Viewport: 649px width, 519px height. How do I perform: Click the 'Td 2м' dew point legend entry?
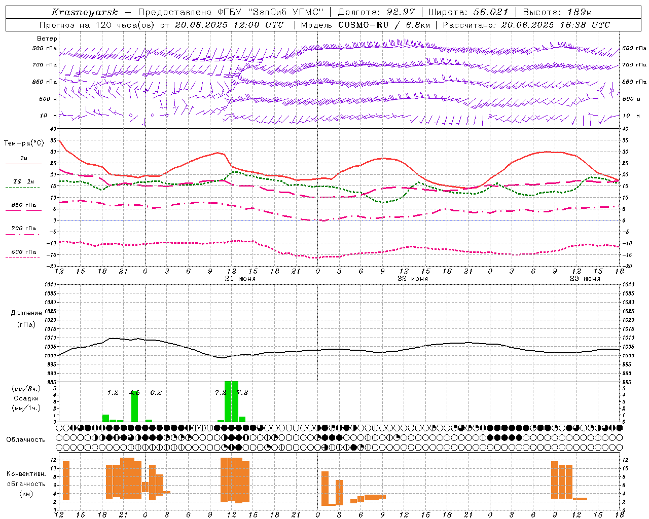tap(24, 181)
